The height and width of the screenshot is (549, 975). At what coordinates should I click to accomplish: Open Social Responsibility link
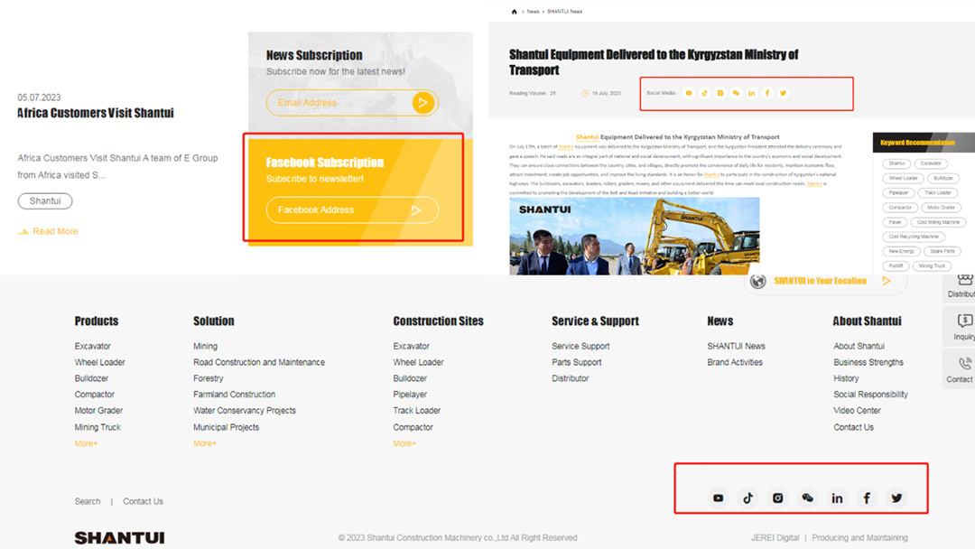[x=870, y=395]
